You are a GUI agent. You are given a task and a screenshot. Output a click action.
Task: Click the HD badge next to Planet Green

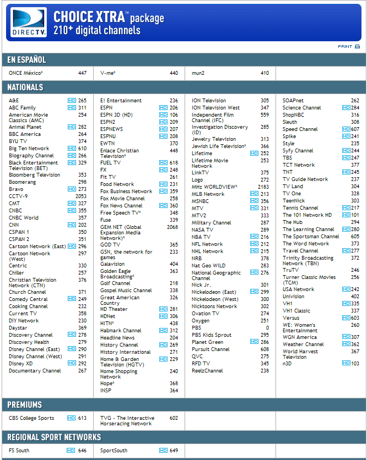pos(254,342)
